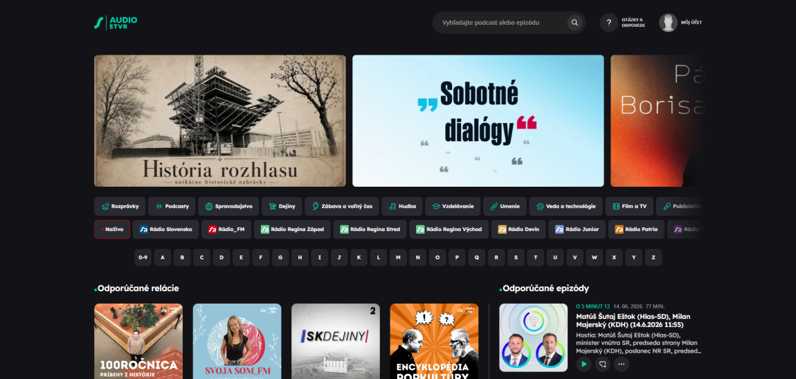Open Rádio Patria station
Screen dimensions: 796x379
pos(636,230)
